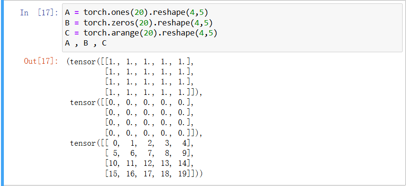
Task: Click the ones tensor output block
Action: [134, 77]
